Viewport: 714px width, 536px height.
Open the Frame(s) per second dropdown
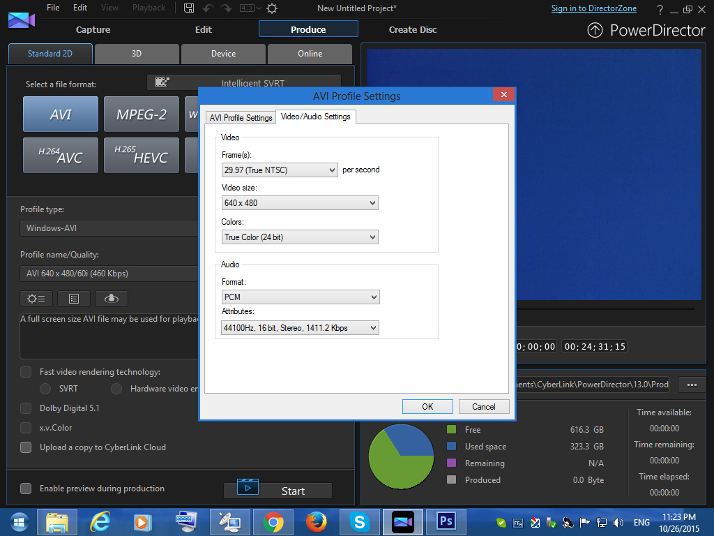click(x=280, y=170)
